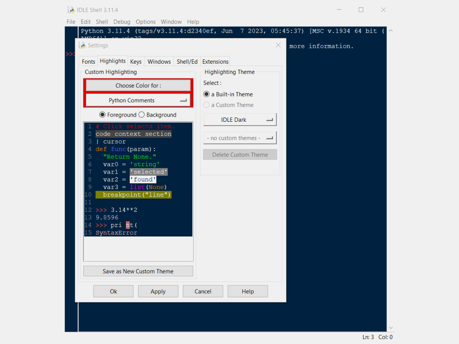The height and width of the screenshot is (344, 459).
Task: Open the IDLE Dark theme dropdown
Action: point(240,120)
